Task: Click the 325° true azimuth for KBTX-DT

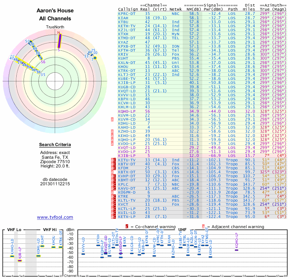Action: click(265, 172)
